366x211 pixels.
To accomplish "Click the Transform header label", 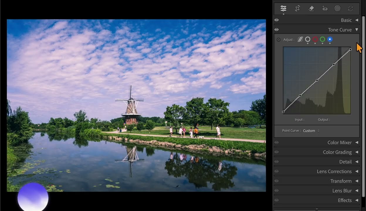I will [341, 181].
